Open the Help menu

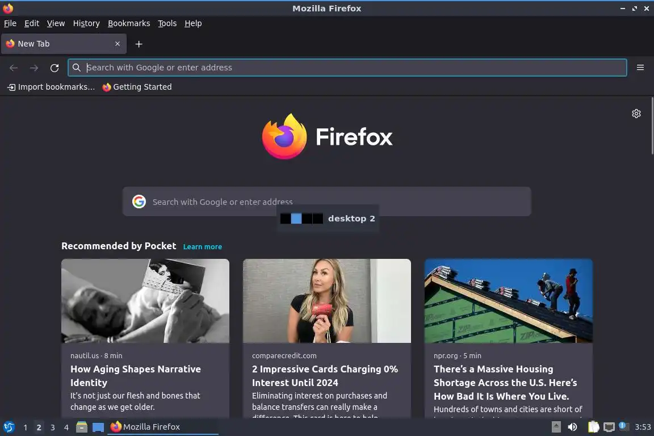[193, 23]
